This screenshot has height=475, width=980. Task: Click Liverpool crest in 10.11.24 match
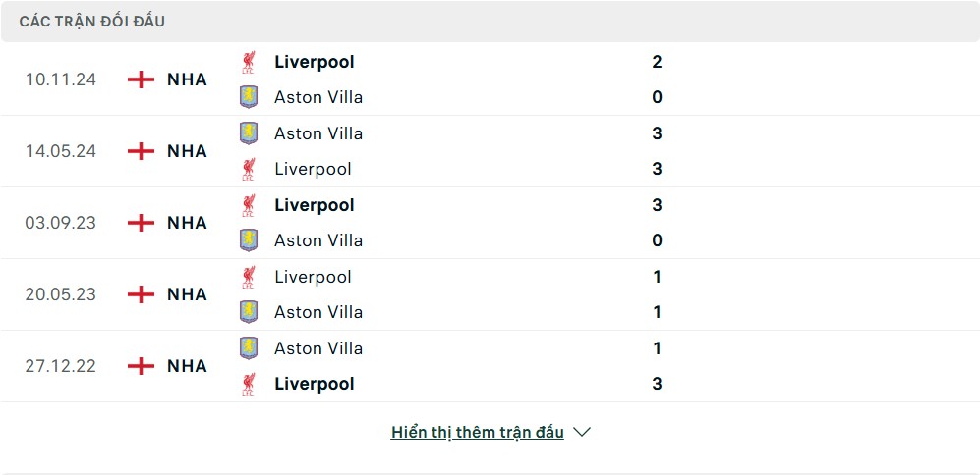click(x=249, y=62)
